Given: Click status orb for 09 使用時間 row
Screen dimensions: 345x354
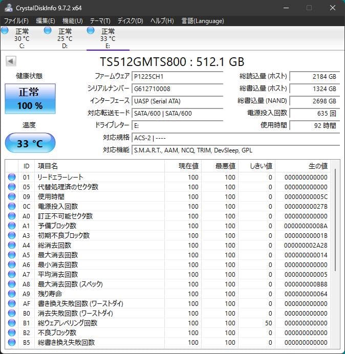Looking at the screenshot, I should coord(12,196).
